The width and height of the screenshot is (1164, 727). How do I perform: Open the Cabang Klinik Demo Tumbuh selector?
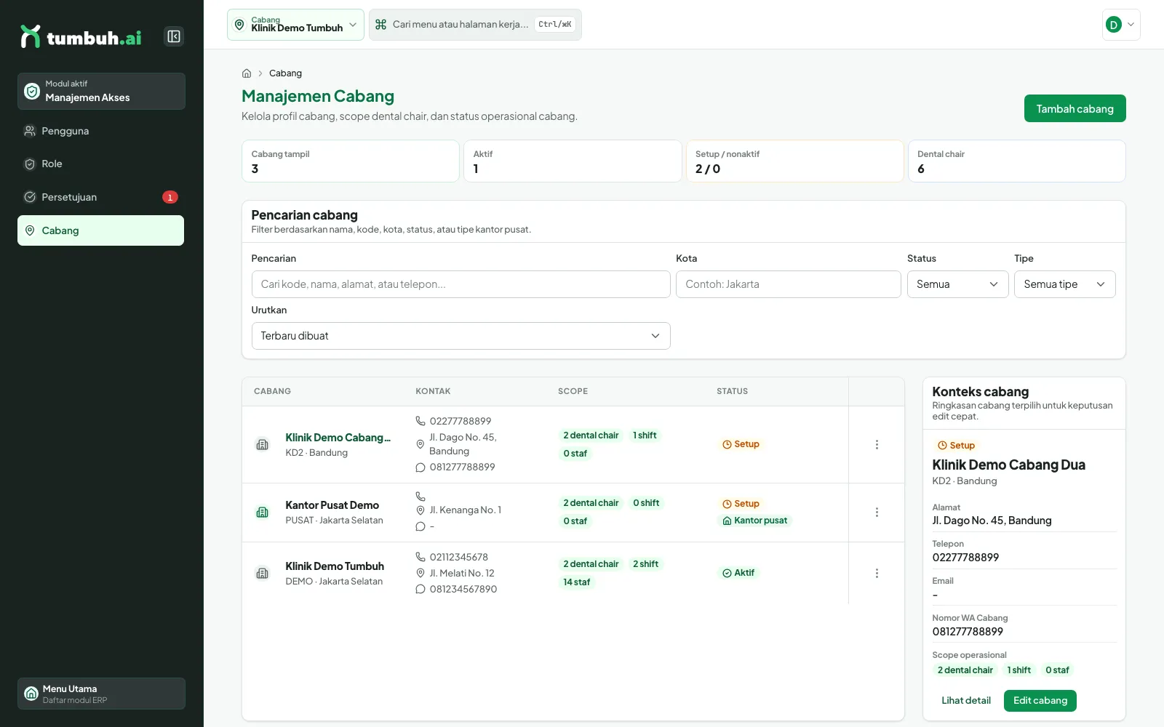pyautogui.click(x=295, y=25)
